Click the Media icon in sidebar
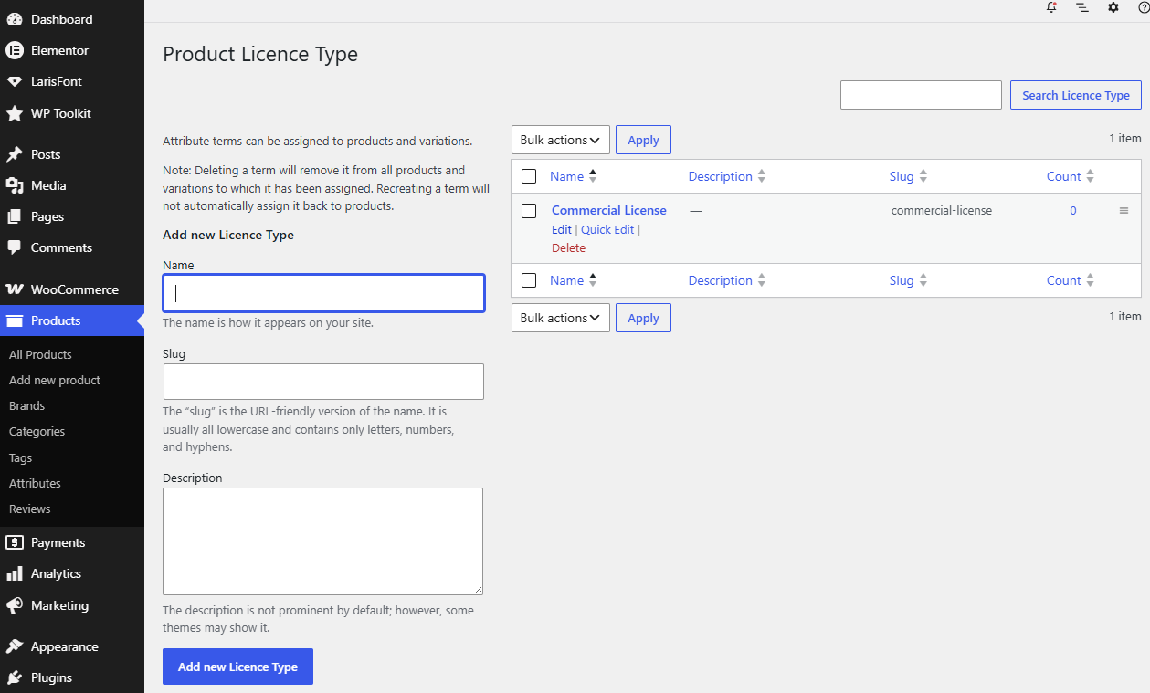This screenshot has width=1150, height=693. point(15,185)
